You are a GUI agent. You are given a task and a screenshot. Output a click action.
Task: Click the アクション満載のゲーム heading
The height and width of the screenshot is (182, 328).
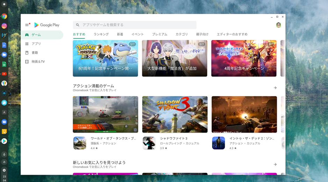point(94,86)
